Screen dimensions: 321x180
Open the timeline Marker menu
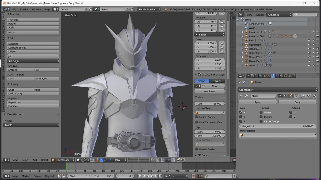26,176
